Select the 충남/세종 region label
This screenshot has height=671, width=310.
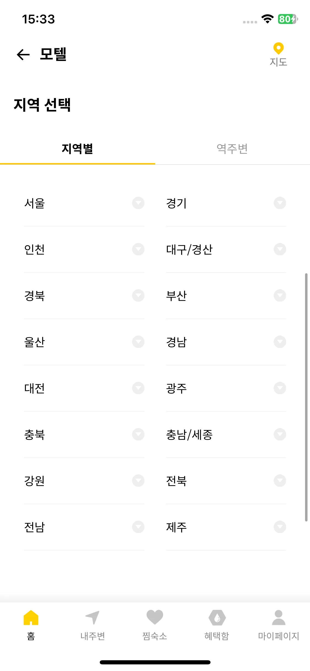pyautogui.click(x=189, y=435)
